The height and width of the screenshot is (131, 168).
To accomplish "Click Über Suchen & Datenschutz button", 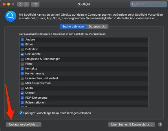I will (132, 125).
